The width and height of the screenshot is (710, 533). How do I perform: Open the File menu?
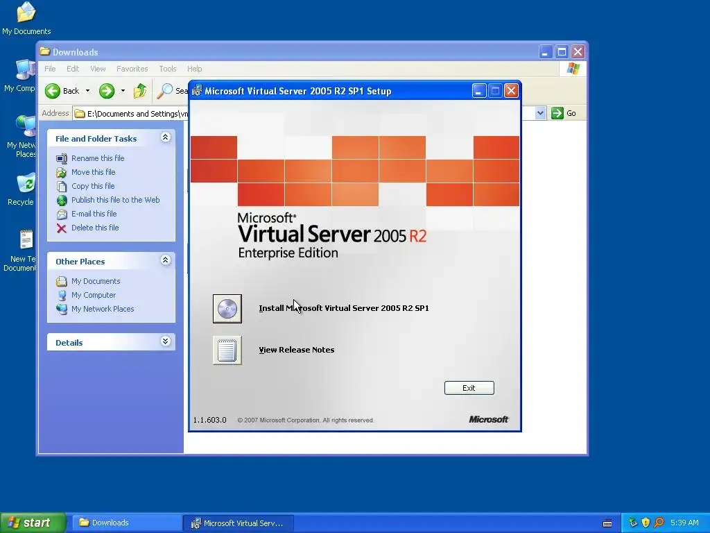pos(50,69)
